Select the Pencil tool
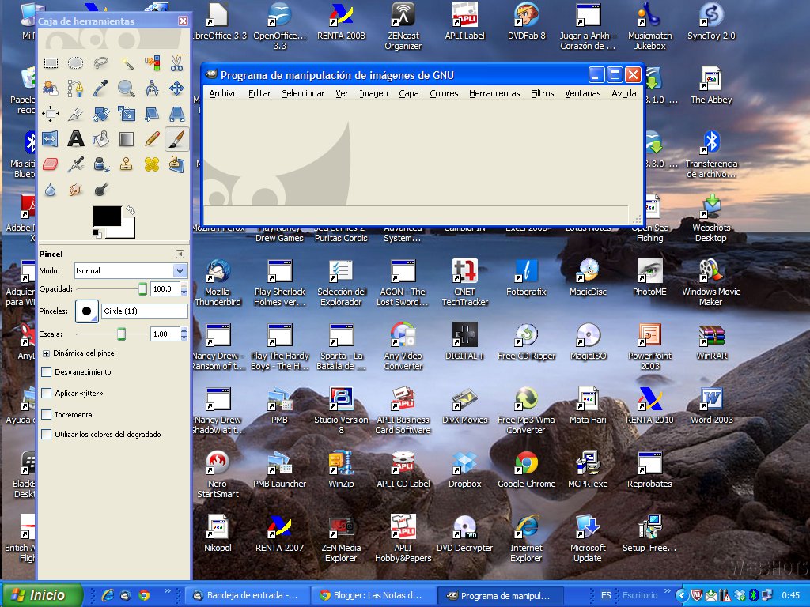Viewport: 810px width, 607px height. pyautogui.click(x=152, y=139)
